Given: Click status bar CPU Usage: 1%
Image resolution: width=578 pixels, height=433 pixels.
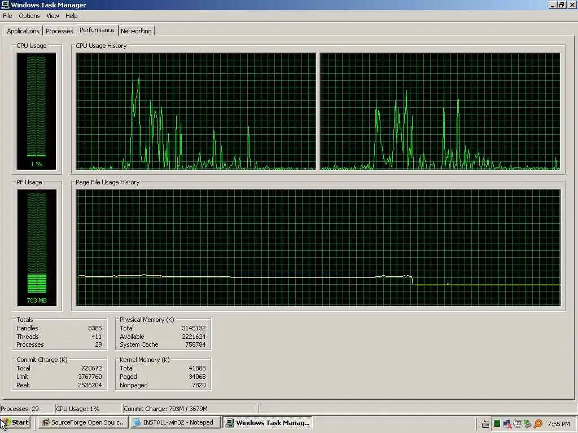Looking at the screenshot, I should [x=78, y=409].
